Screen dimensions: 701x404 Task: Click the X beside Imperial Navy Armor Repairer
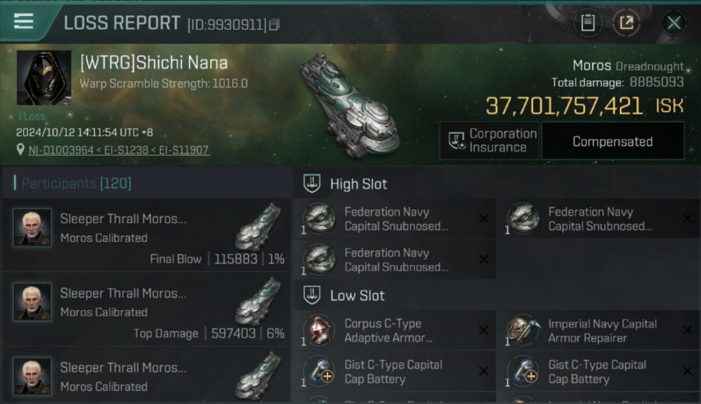(x=688, y=330)
